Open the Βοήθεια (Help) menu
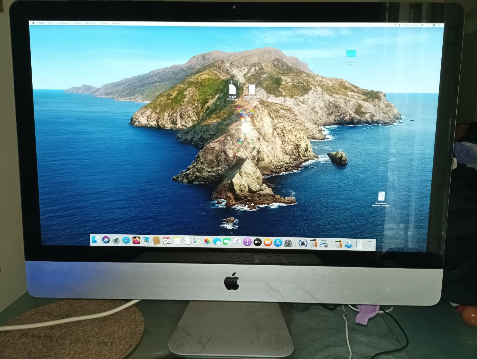477x359 pixels. click(x=116, y=23)
